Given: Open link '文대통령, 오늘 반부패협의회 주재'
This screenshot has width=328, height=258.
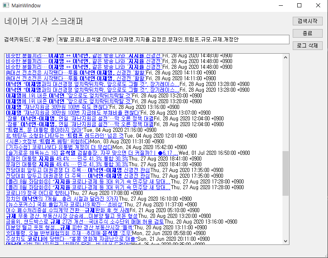Looking at the screenshot, I should click(69, 233).
